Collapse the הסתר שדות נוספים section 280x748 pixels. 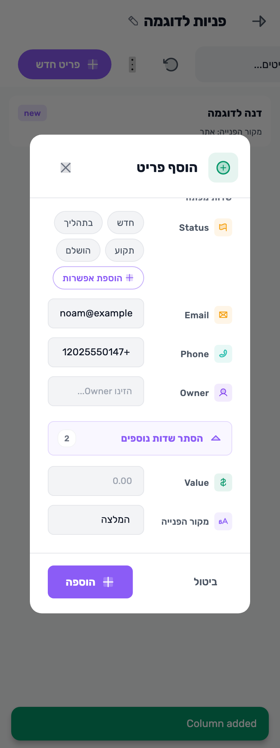click(x=140, y=438)
